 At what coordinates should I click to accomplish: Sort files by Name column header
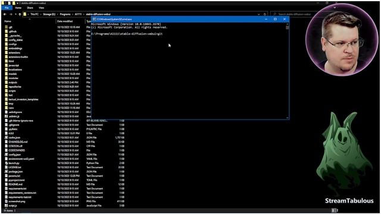coord(8,21)
